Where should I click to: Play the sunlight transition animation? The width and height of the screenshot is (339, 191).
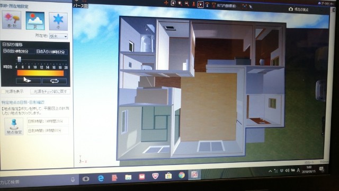[29, 81]
